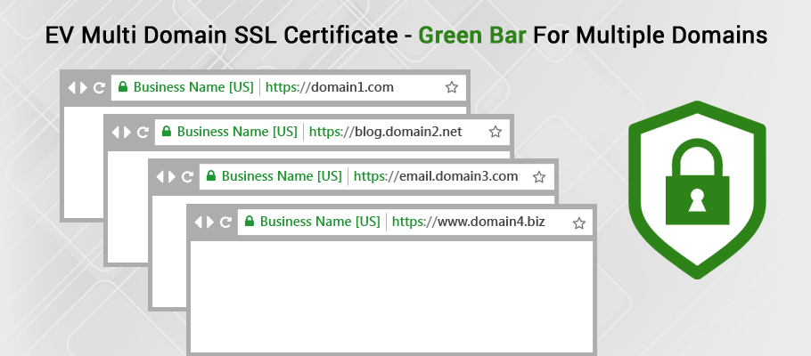
Task: Bookmark blog.domain2.net with the star icon
Action: 496,132
